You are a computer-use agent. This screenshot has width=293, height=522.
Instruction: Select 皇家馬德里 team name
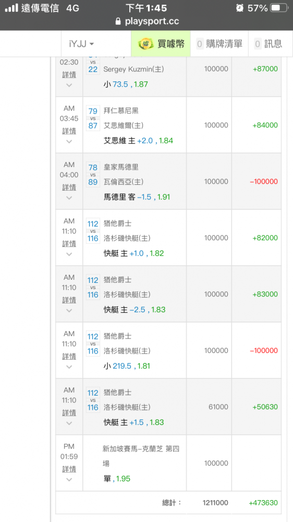click(x=121, y=167)
